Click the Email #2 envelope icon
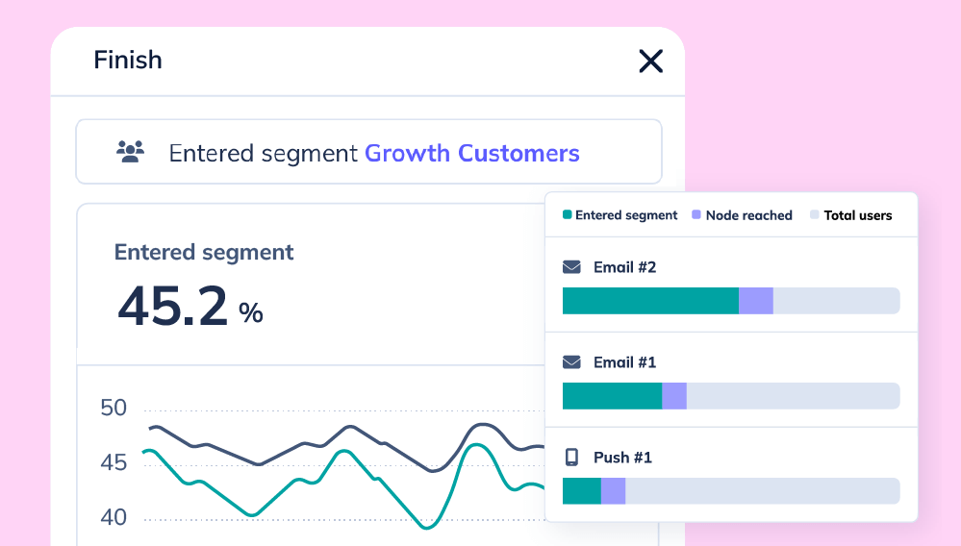Image resolution: width=961 pixels, height=546 pixels. 571,267
